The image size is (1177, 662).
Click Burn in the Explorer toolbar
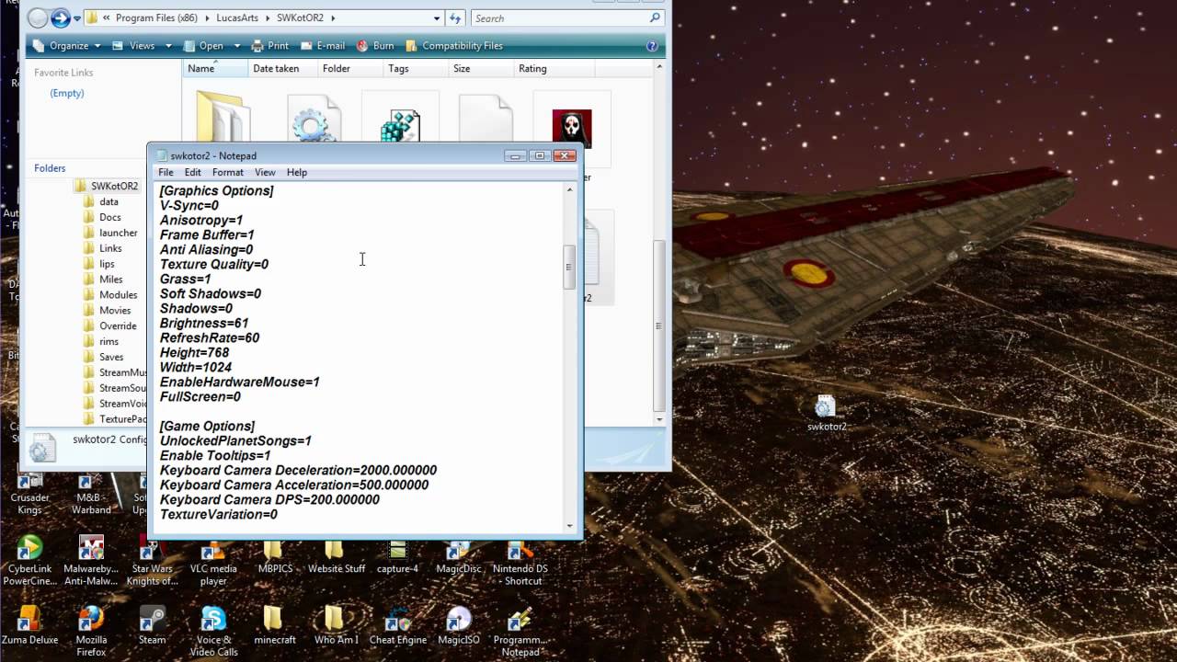(375, 45)
